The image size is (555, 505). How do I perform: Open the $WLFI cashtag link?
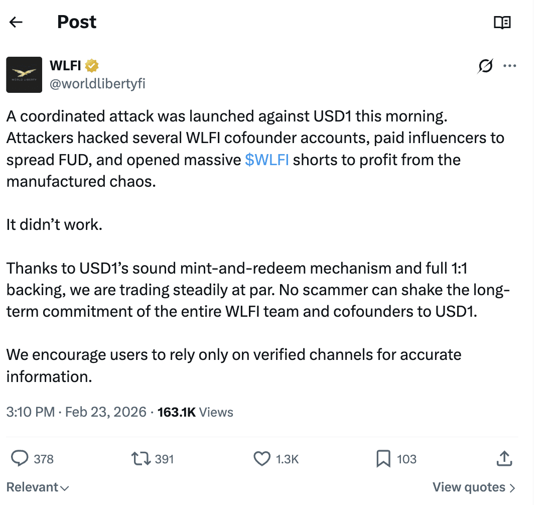pos(266,160)
